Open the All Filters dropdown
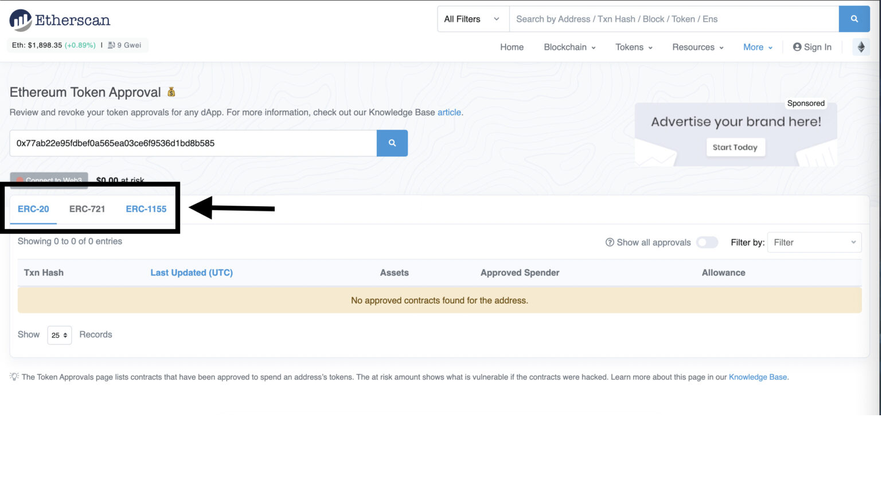The width and height of the screenshot is (882, 488). pyautogui.click(x=473, y=19)
